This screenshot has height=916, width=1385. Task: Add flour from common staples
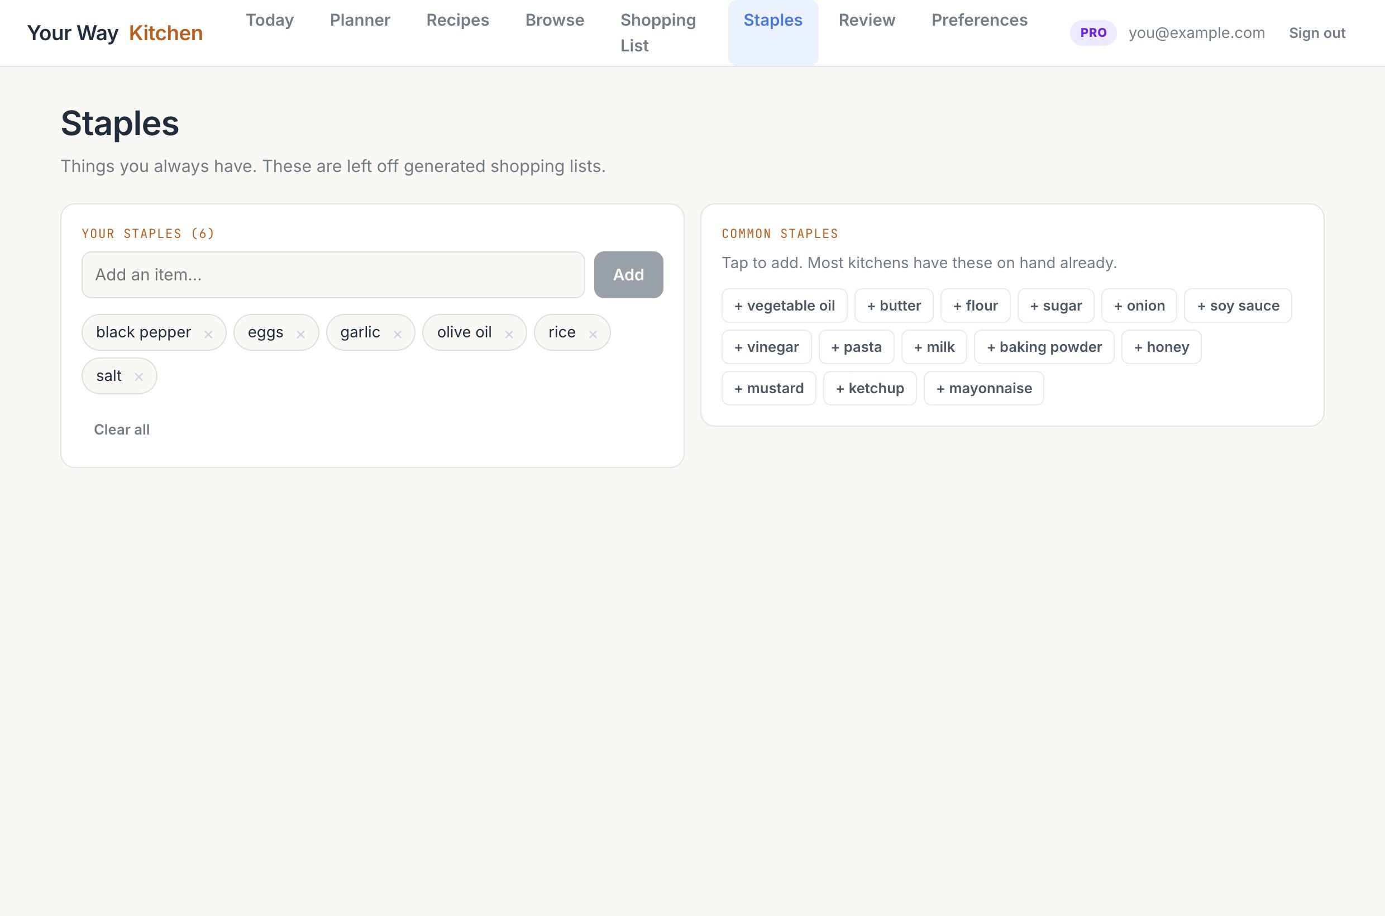tap(975, 306)
